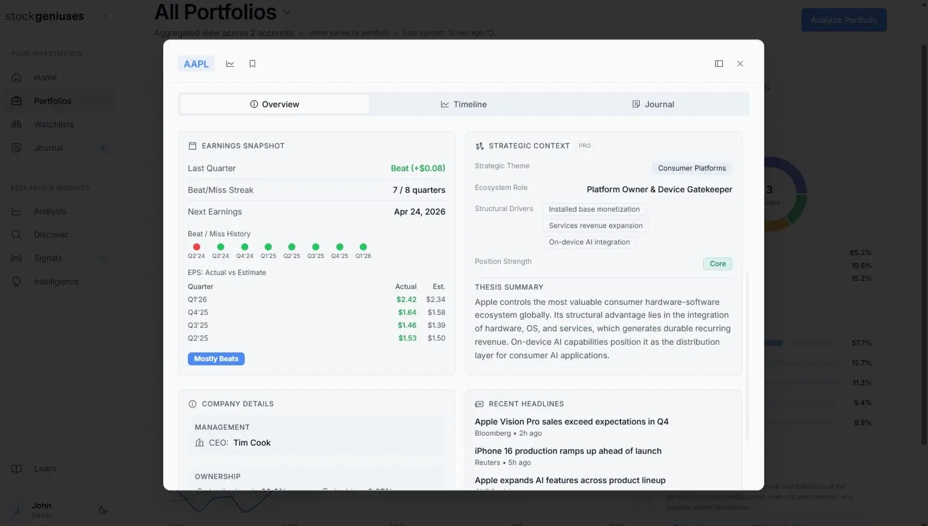Click the Mostly Beats badge

tap(216, 359)
